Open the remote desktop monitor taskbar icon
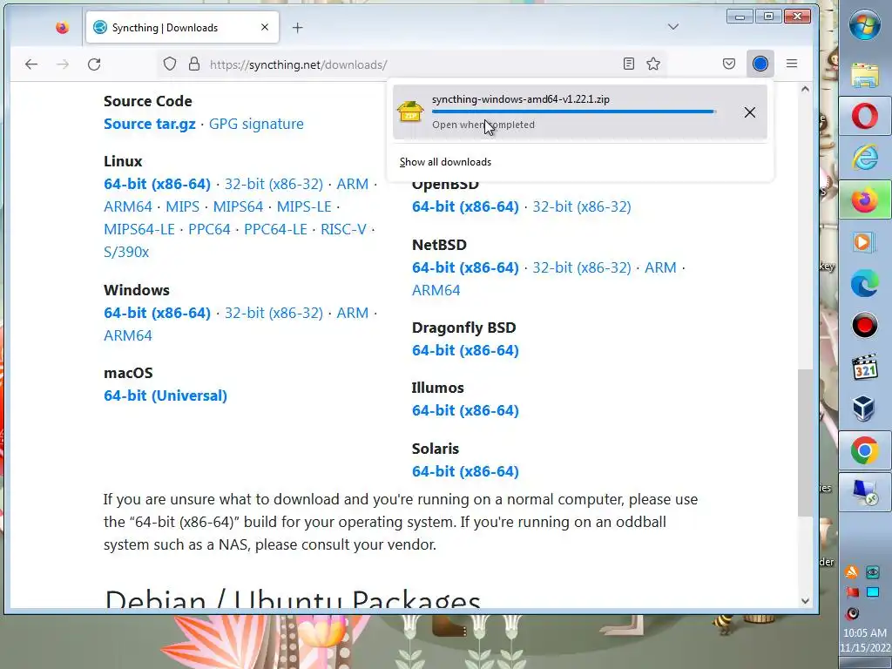 click(x=865, y=492)
